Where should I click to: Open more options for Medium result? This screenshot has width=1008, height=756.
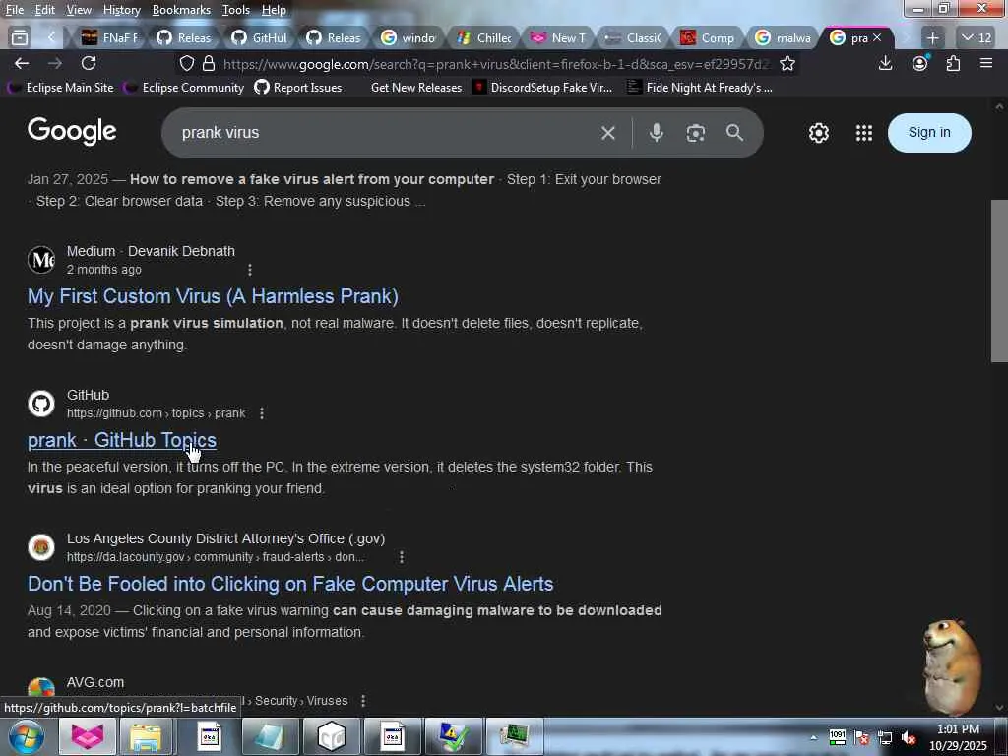[x=250, y=270]
